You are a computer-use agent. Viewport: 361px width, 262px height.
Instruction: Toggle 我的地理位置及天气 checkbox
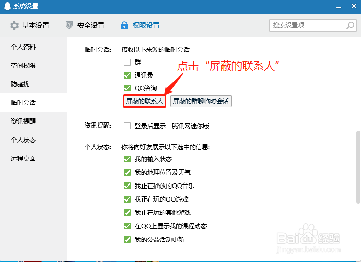coord(128,173)
